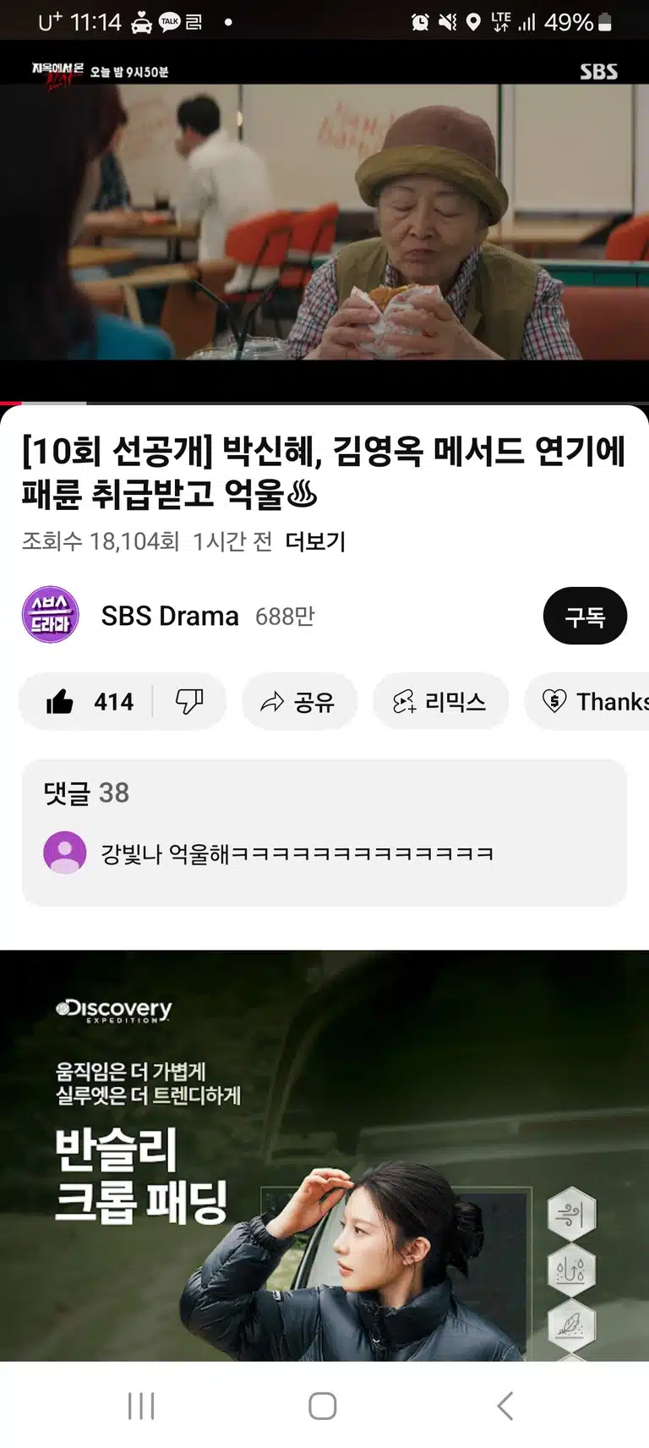Open the 리믹스 remix option
This screenshot has height=1448, width=649.
[440, 701]
